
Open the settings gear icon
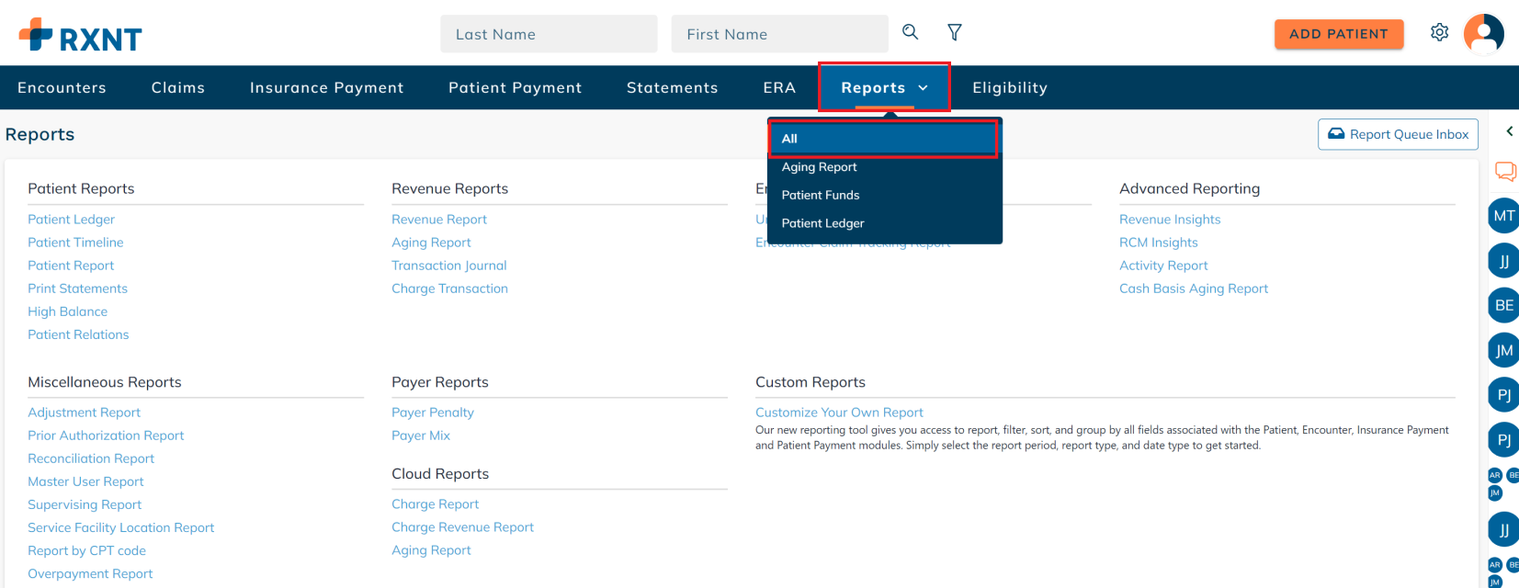(1439, 33)
